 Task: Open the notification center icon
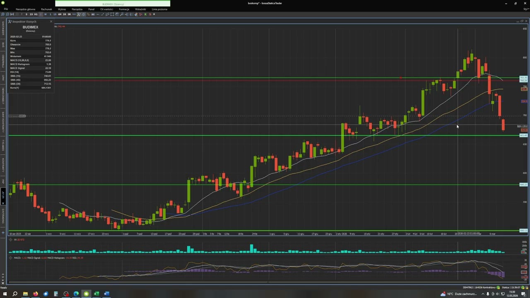[523, 294]
